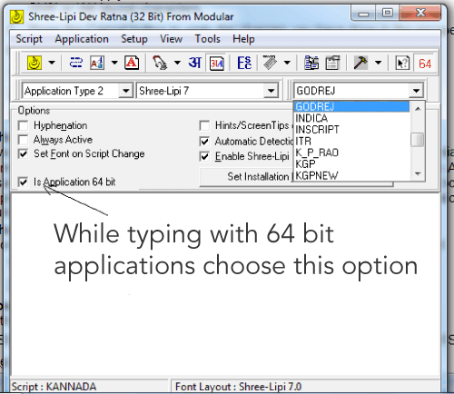This screenshot has height=394, width=454.
Task: Click the blue Devanagari letter icon
Action: pos(194,63)
